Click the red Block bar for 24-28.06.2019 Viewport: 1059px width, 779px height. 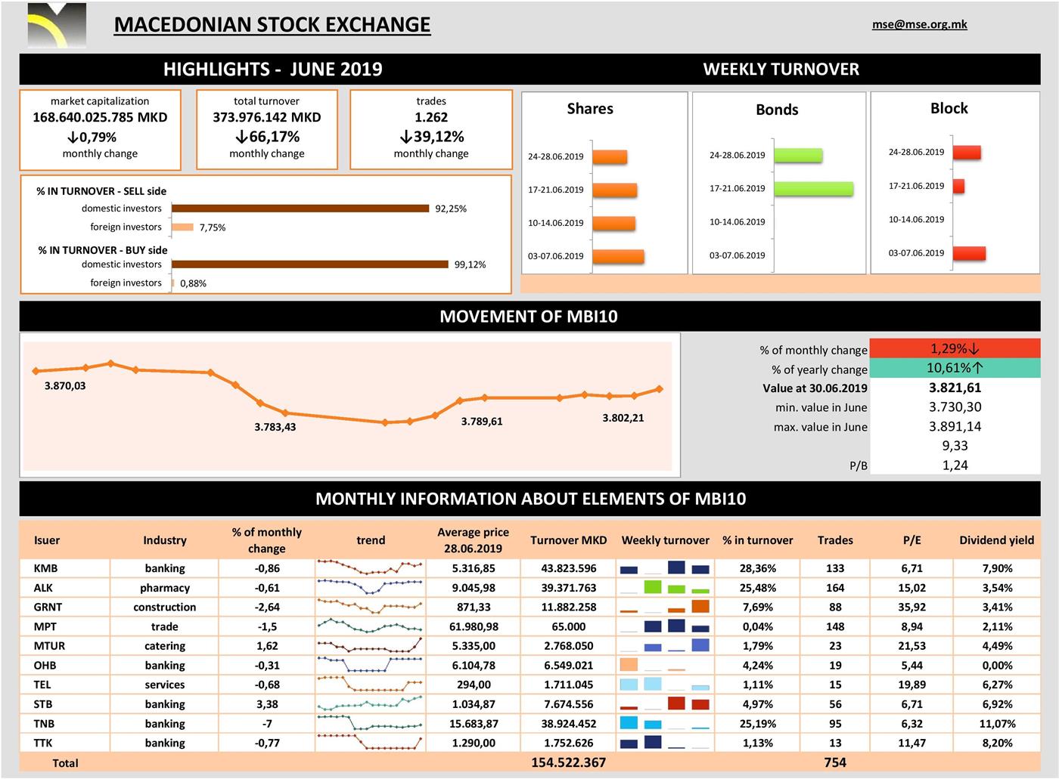pos(966,152)
